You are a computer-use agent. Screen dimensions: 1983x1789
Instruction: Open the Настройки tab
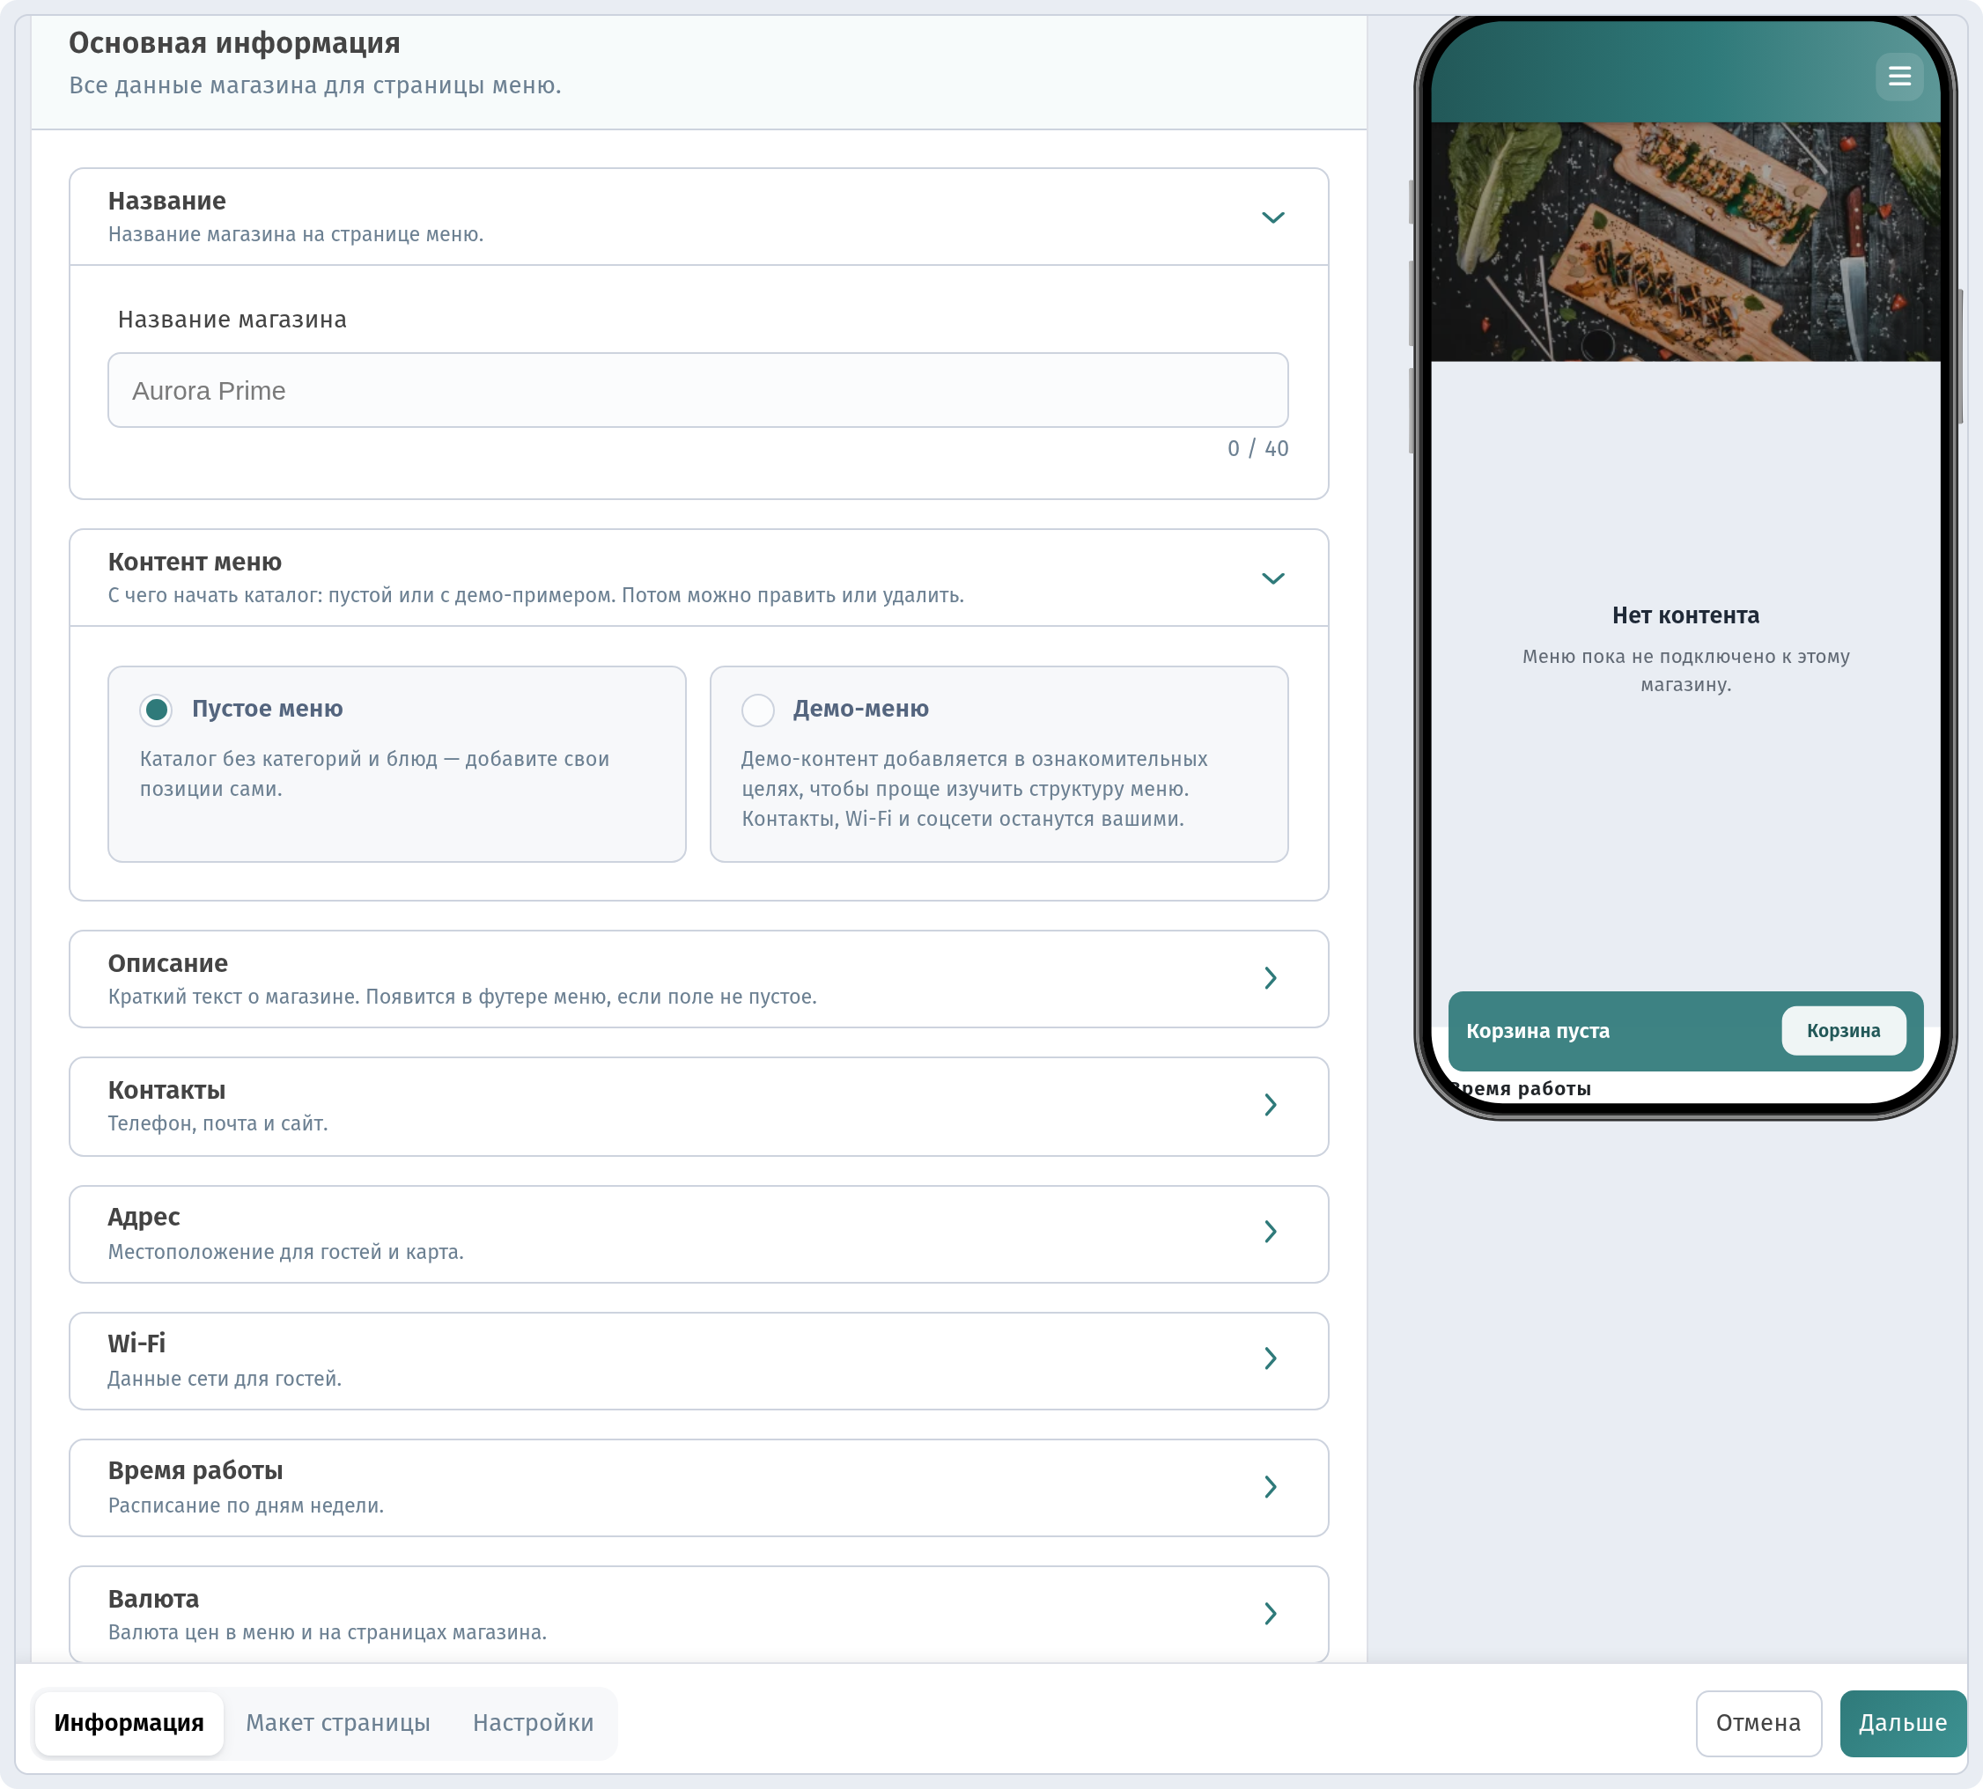[x=533, y=1723]
